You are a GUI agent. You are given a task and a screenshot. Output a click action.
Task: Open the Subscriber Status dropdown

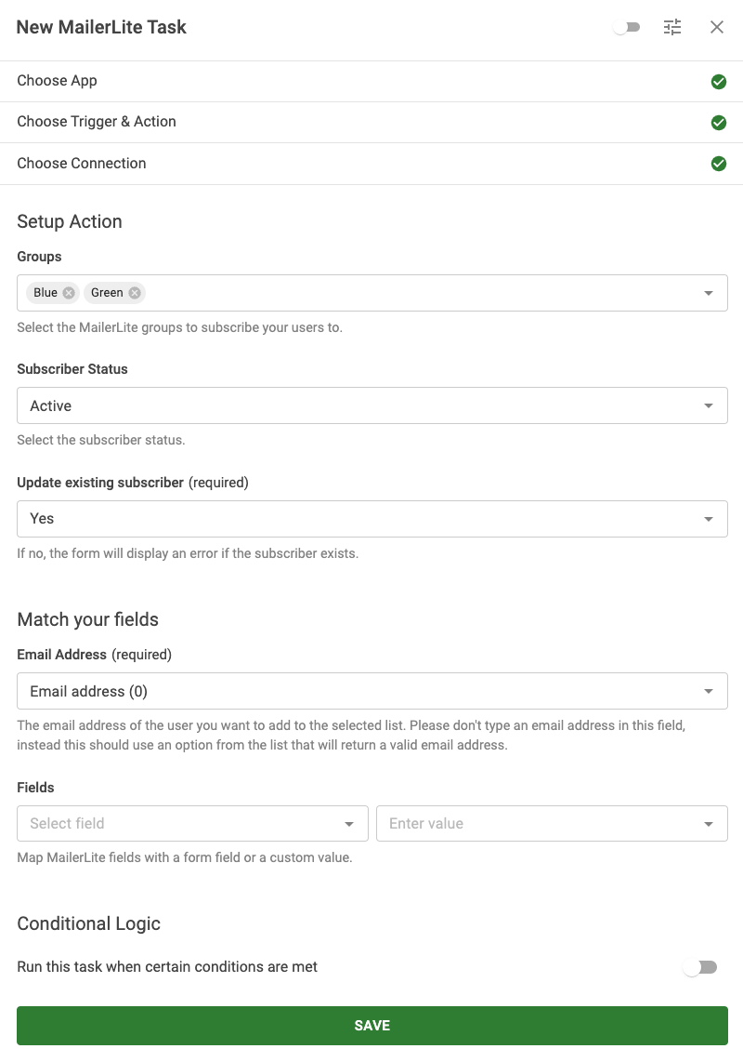point(371,406)
